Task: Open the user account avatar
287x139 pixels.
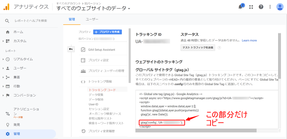Action: (280, 7)
